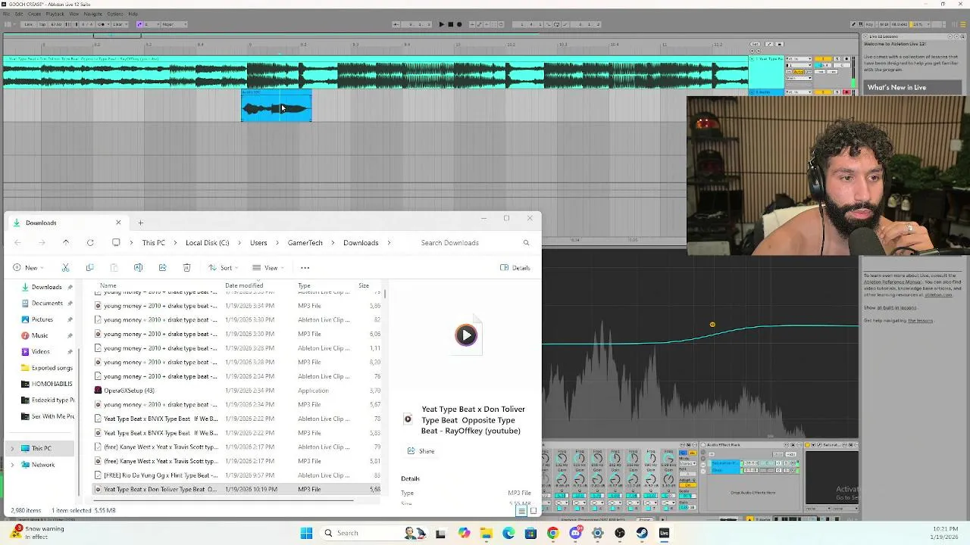Open Ableton's File menu

click(x=7, y=14)
